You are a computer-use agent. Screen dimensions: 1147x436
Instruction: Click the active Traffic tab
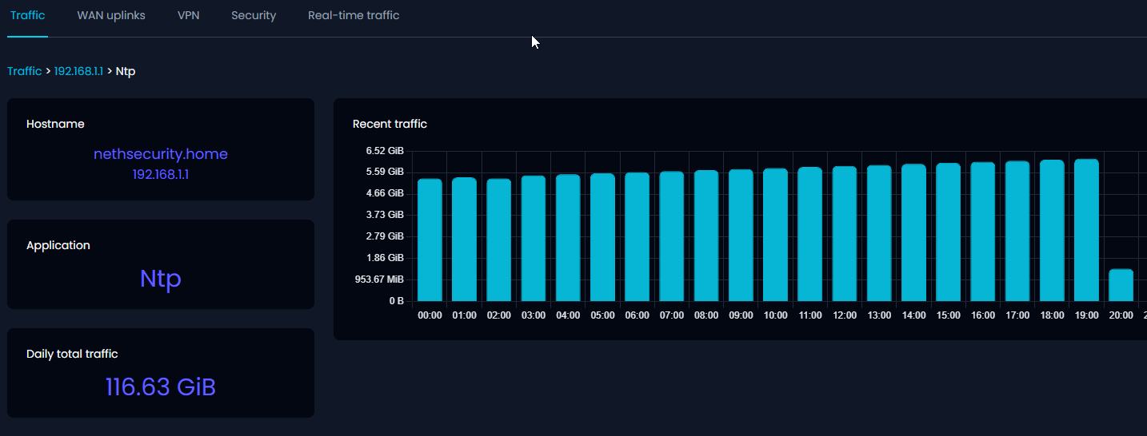pyautogui.click(x=28, y=15)
